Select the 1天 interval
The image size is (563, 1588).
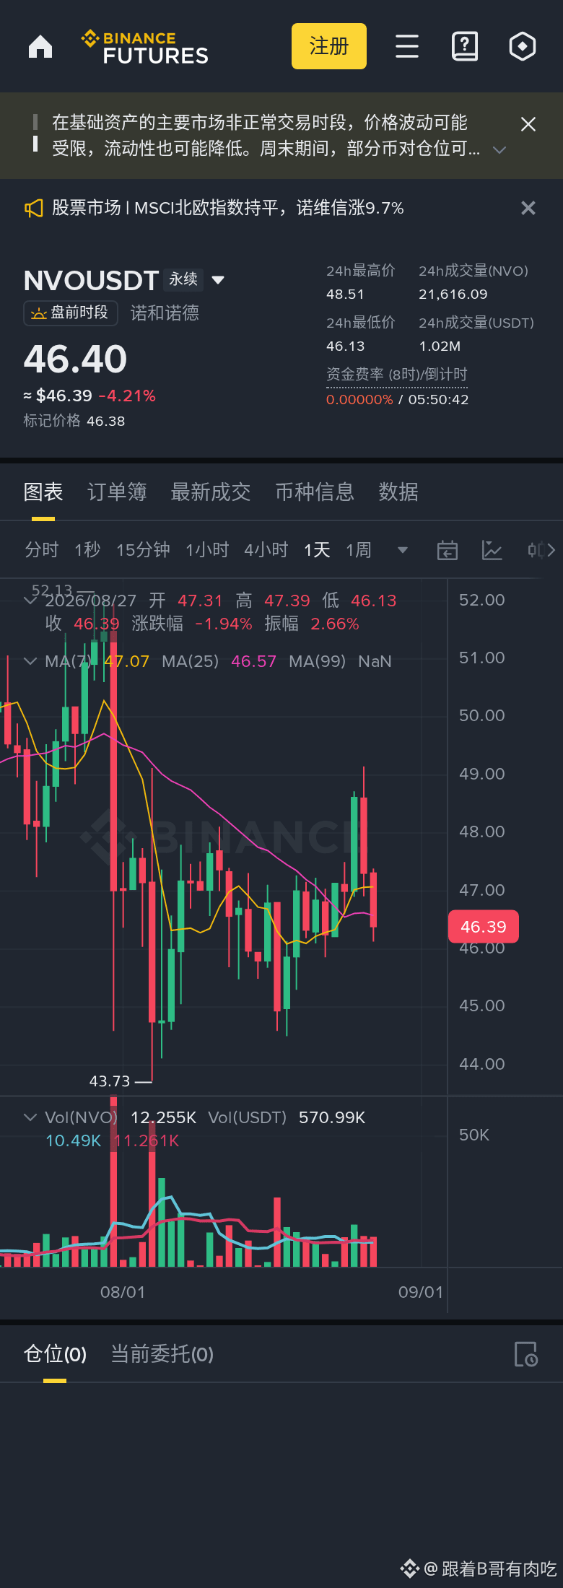[x=317, y=550]
